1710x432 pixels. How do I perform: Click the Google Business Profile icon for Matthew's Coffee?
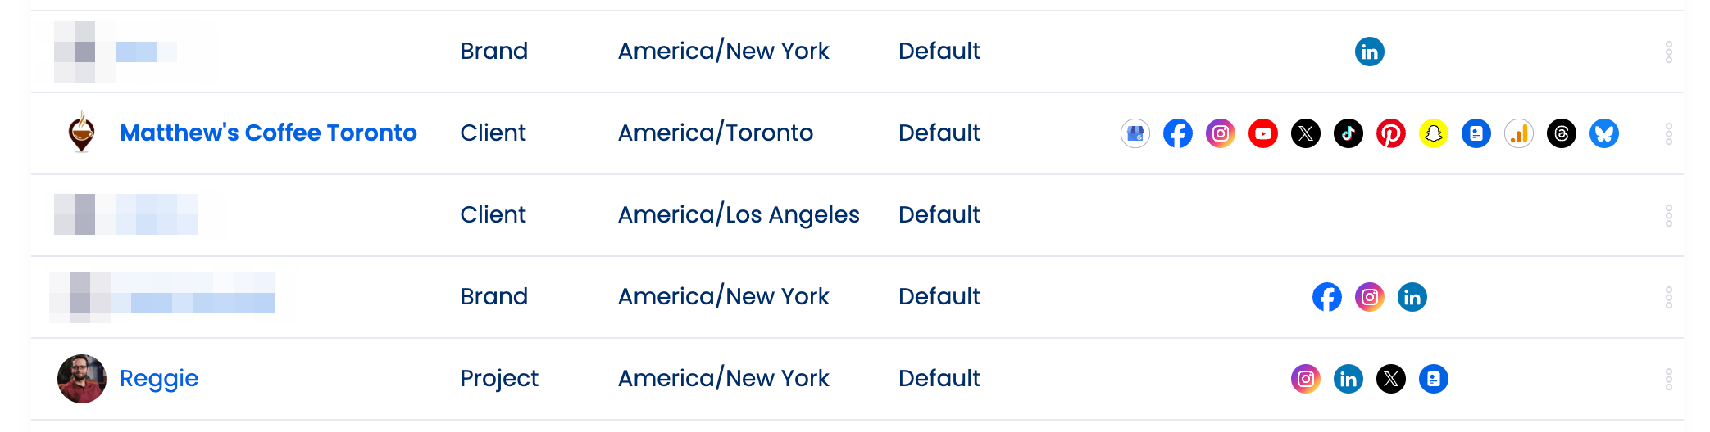[x=1135, y=133]
